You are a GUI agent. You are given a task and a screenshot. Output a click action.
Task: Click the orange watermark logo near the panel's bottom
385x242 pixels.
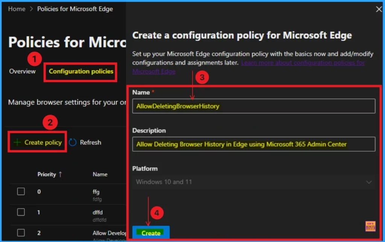point(370,226)
